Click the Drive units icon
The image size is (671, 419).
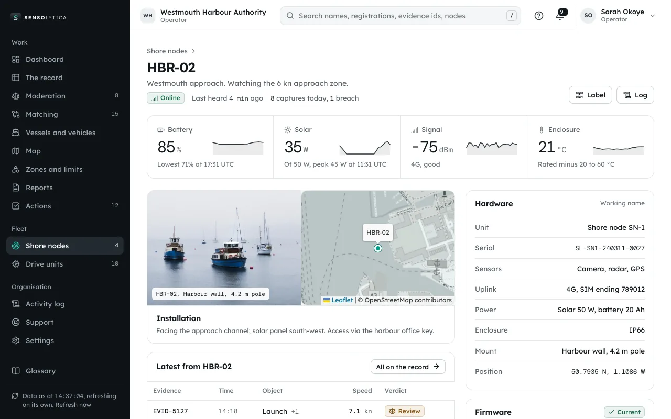pos(16,264)
